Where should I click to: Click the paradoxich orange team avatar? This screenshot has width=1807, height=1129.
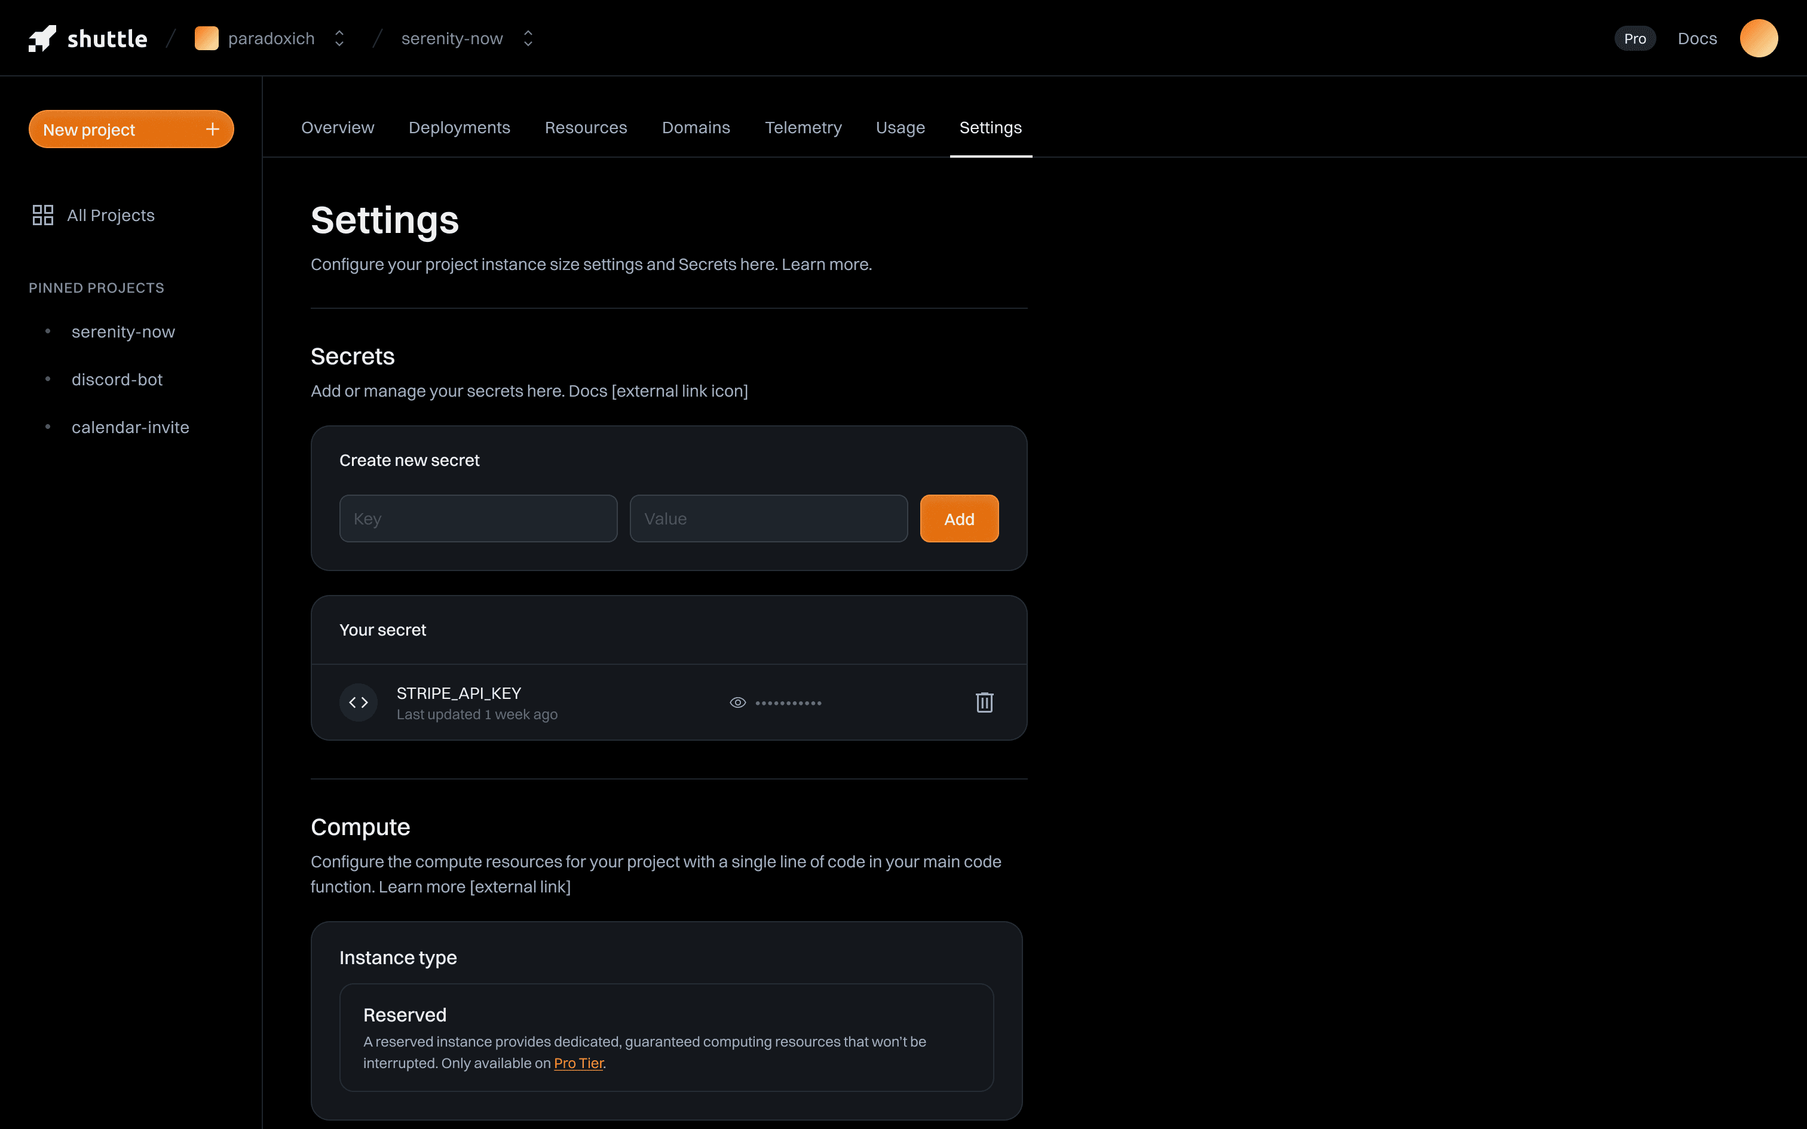[206, 38]
